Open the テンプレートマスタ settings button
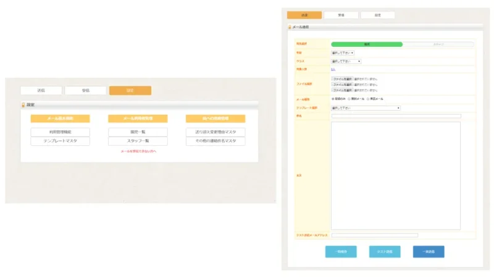The image size is (494, 278). (x=60, y=141)
